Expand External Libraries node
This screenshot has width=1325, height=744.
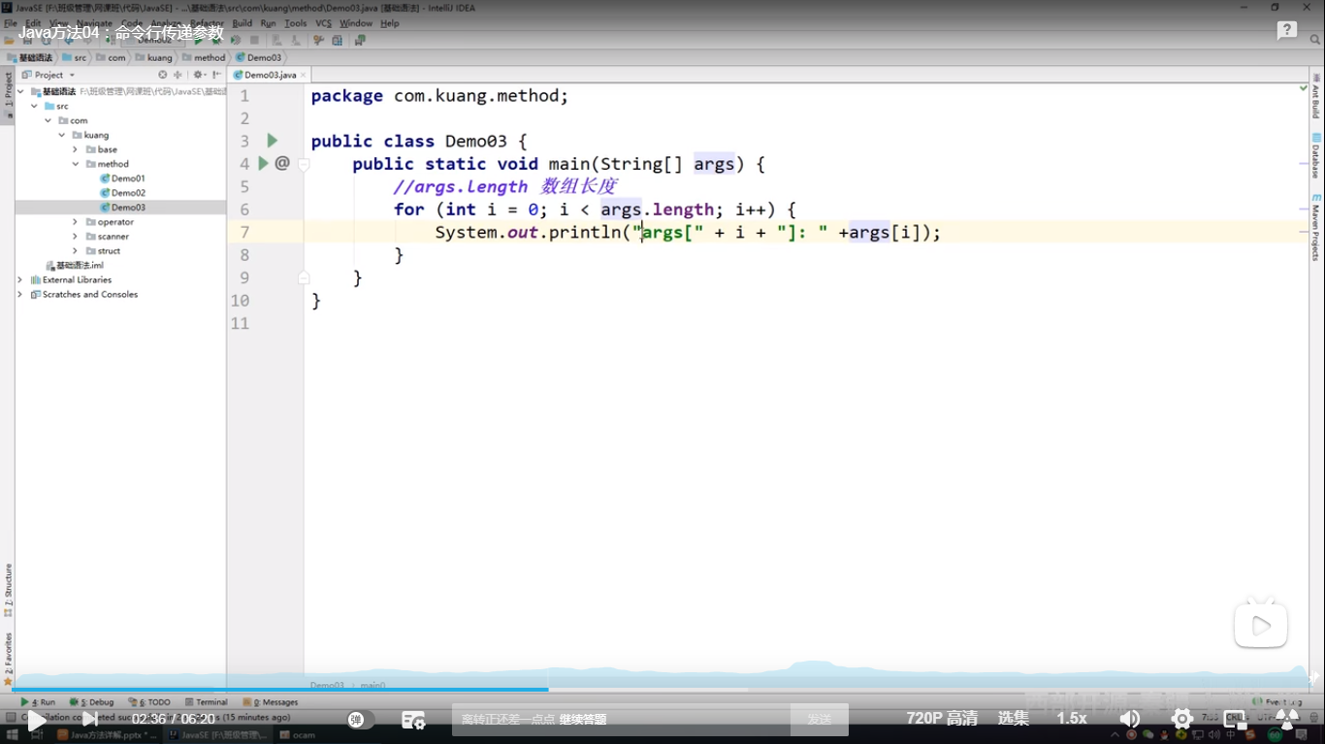pyautogui.click(x=20, y=279)
